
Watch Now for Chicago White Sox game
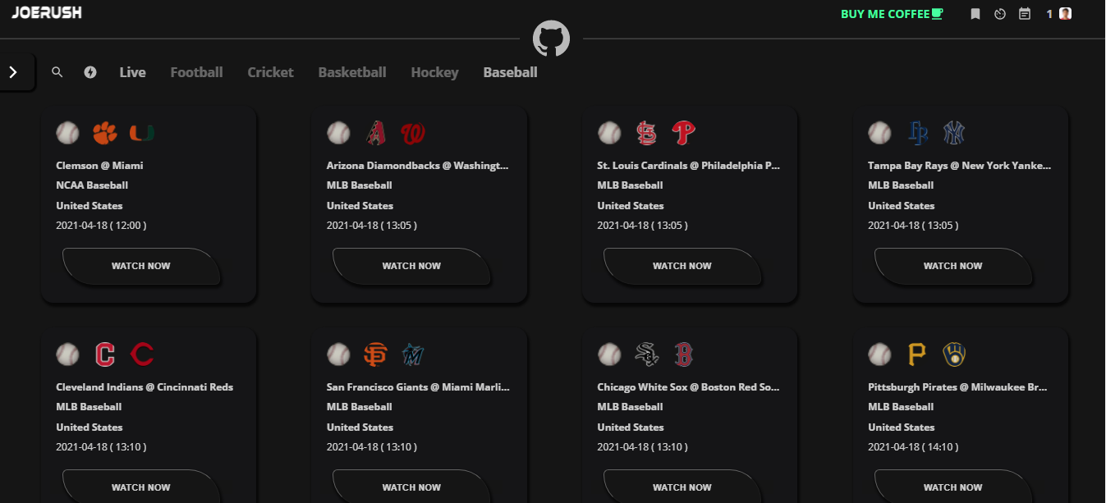[x=682, y=487]
